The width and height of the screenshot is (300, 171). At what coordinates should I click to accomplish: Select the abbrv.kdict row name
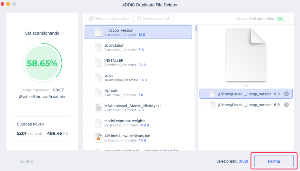114,45
